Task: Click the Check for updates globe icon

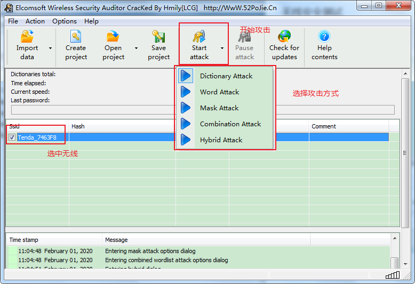Action: 284,36
